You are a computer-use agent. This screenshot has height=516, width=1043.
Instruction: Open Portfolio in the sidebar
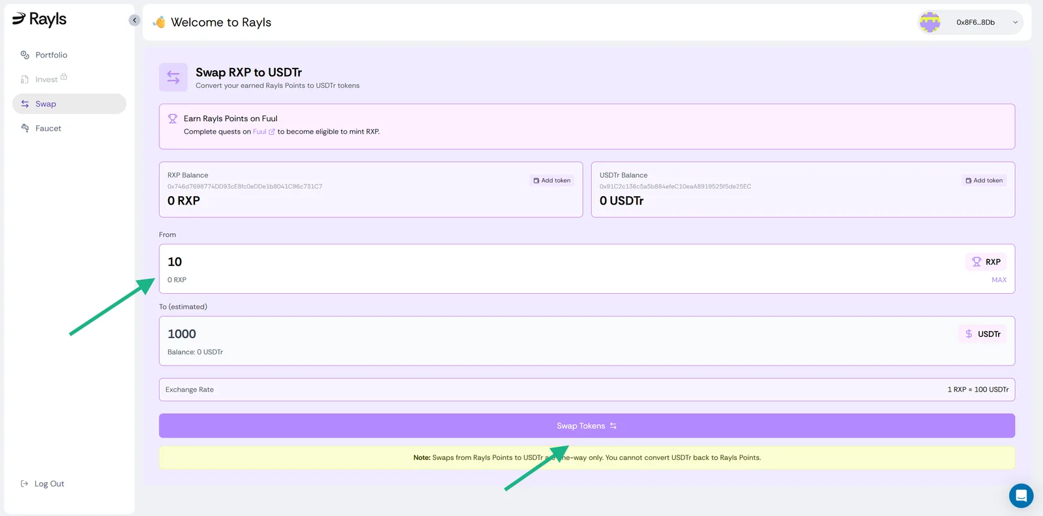click(x=51, y=55)
